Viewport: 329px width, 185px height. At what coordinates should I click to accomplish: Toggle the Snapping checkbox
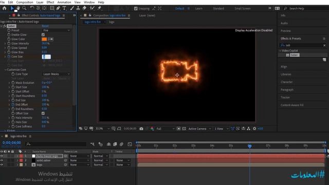click(136, 9)
